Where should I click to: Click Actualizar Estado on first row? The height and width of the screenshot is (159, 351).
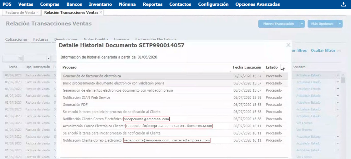tap(308, 75)
